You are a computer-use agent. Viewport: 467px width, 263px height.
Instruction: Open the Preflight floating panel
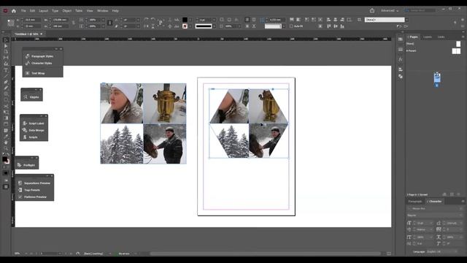pos(27,165)
